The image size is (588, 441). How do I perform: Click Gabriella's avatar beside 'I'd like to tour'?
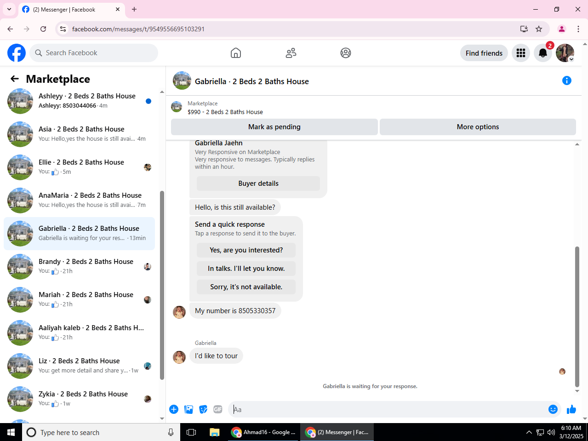point(179,357)
